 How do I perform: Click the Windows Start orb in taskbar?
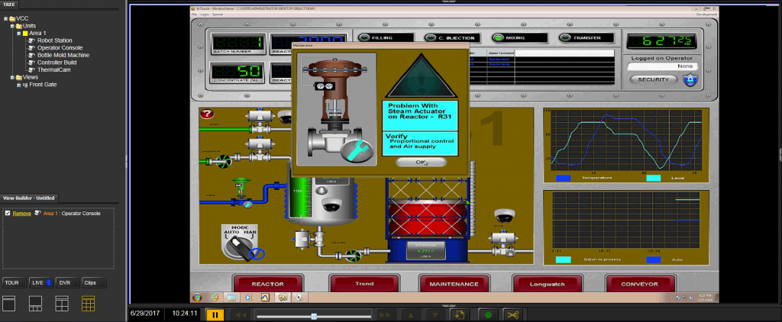coord(198,296)
